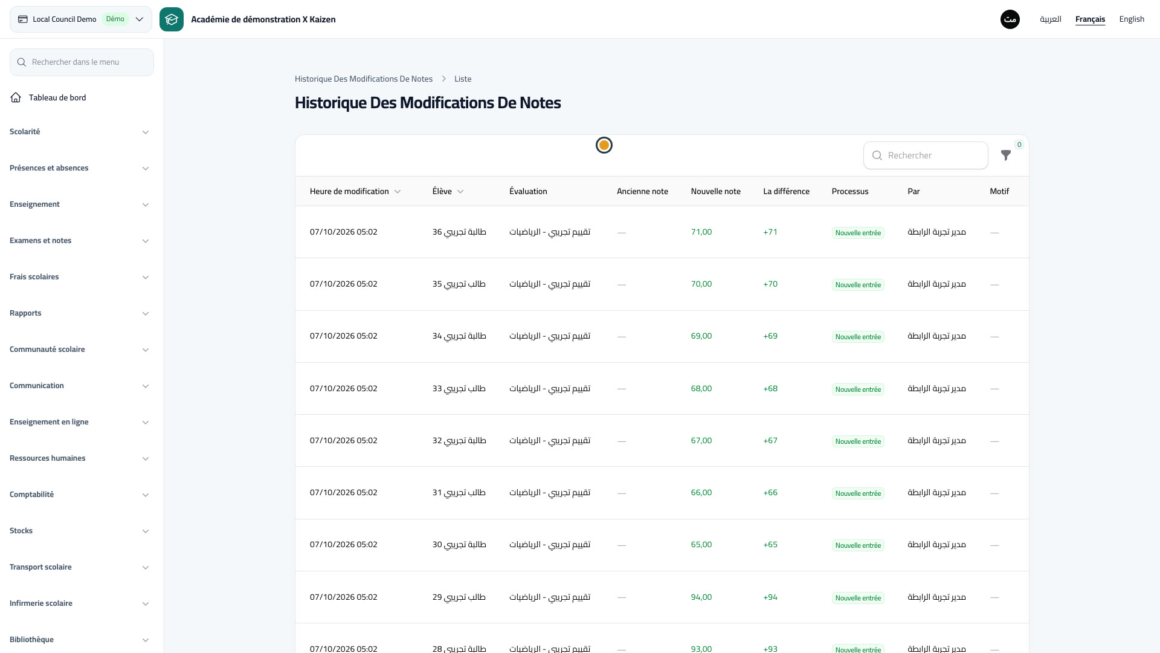Click the magnifier icon in the menu search

[22, 62]
